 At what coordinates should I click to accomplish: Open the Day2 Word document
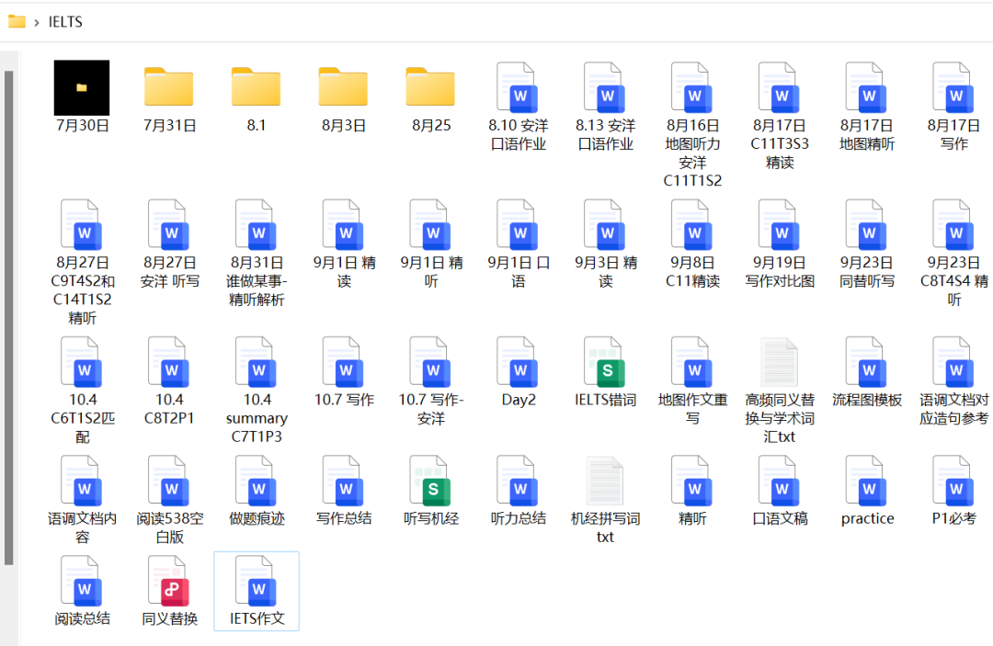[519, 362]
